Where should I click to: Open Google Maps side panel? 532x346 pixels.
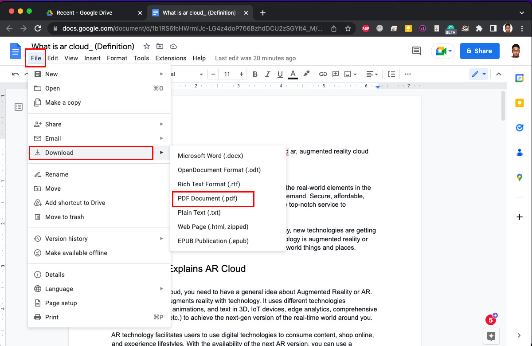[x=519, y=177]
